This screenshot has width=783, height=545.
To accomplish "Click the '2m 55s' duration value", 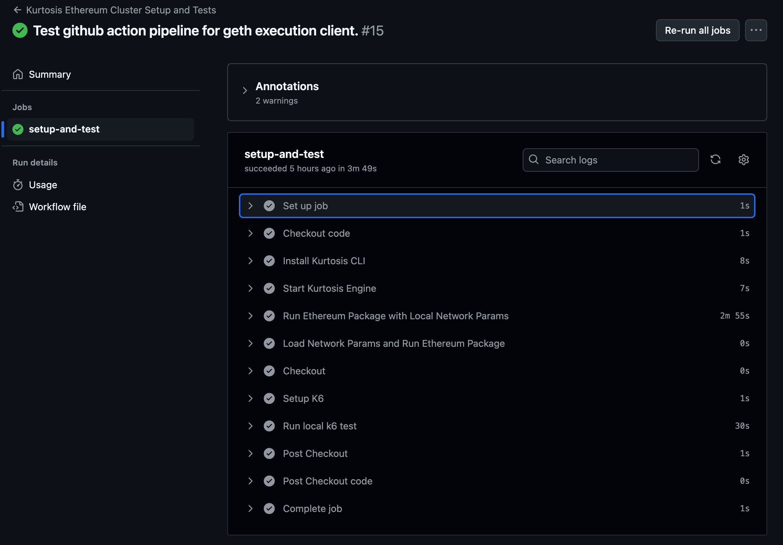I will pyautogui.click(x=734, y=316).
